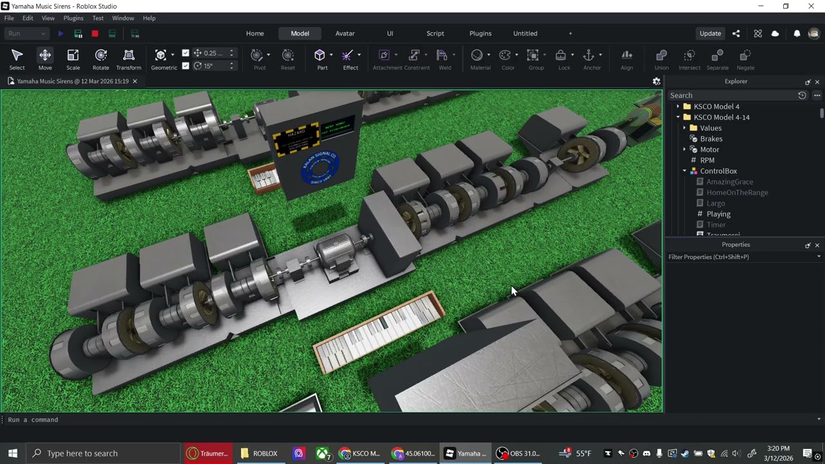Open the Align tool
Screen dimensions: 825x464
[x=626, y=59]
